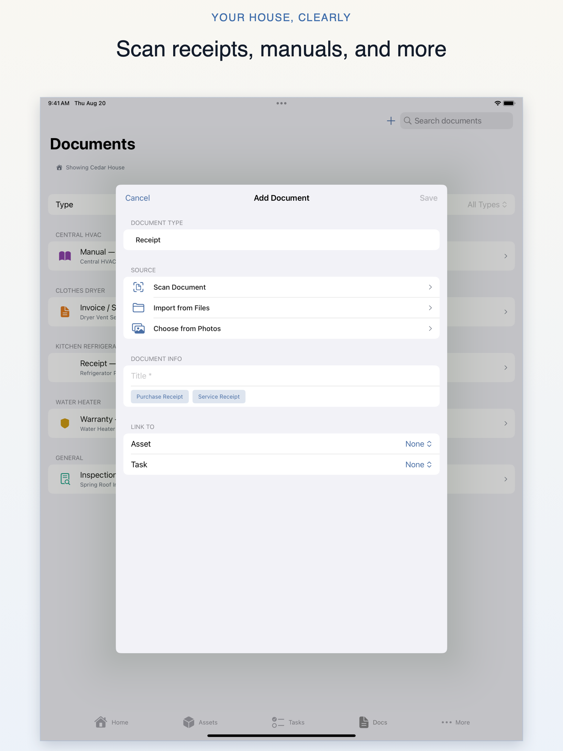Click the Scan Document label
The width and height of the screenshot is (563, 751).
pyautogui.click(x=180, y=287)
